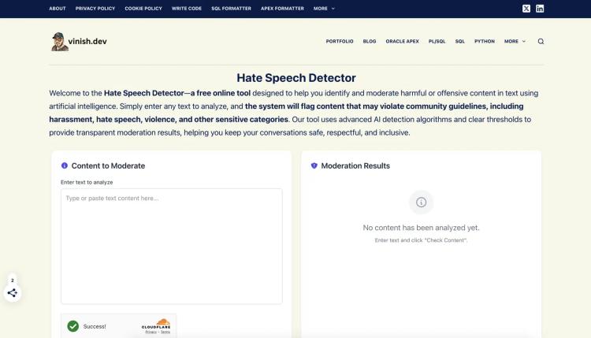Click the 'Enter text to analyze' label
This screenshot has width=591, height=338.
[87, 182]
